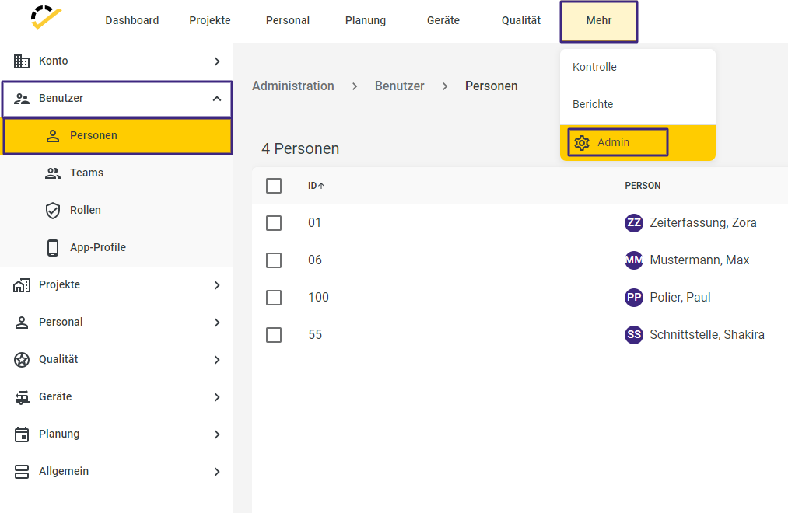Select Kontrolle in the Mehr dropdown

[638, 68]
